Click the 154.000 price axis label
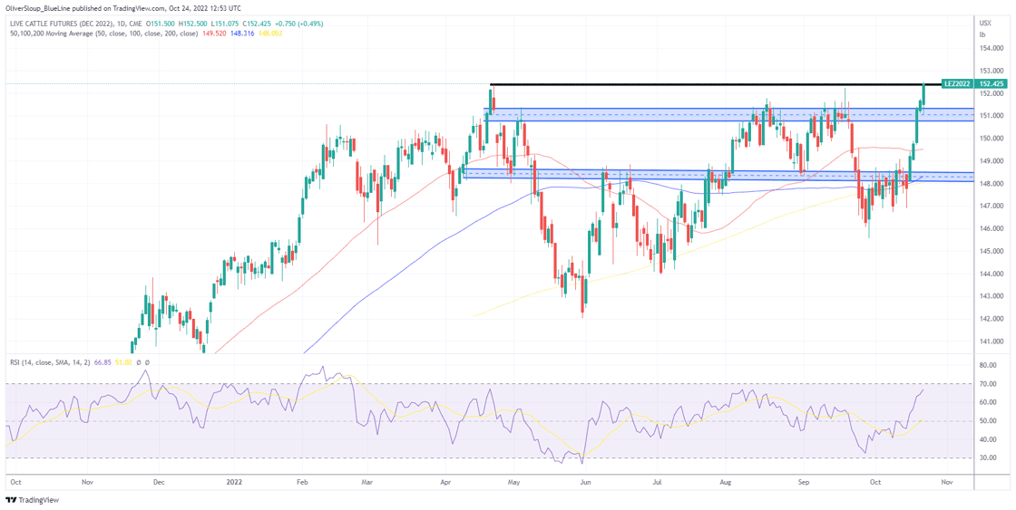This screenshot has width=1016, height=510. click(990, 49)
